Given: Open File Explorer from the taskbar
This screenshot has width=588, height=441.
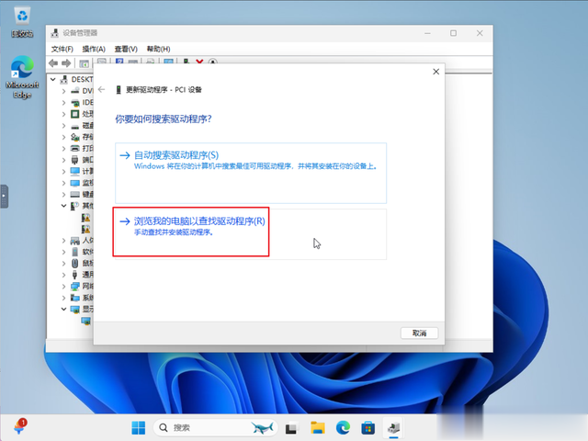Looking at the screenshot, I should tap(318, 427).
